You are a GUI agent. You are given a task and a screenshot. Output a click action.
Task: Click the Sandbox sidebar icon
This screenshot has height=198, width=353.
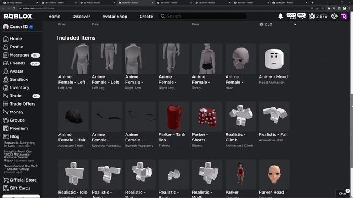click(6, 79)
